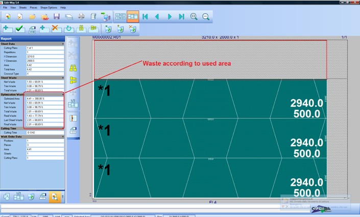Click the yellow horizontal pieces toolbar icon

(x=93, y=29)
